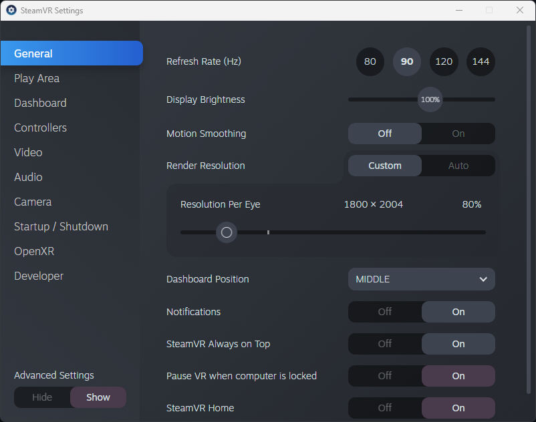Viewport: 536px width, 422px height.
Task: Turn Motion Smoothing Off
Action: click(x=385, y=134)
